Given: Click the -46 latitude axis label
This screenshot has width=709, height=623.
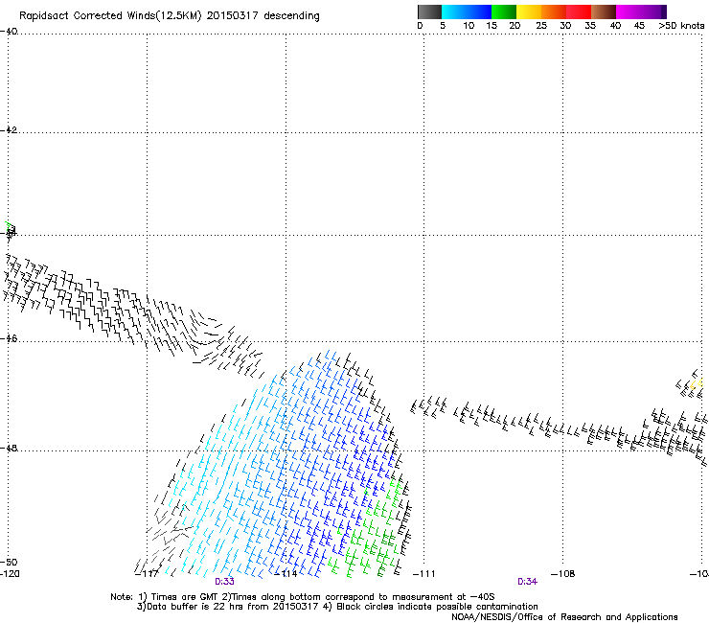Looking at the screenshot, I should tap(9, 338).
